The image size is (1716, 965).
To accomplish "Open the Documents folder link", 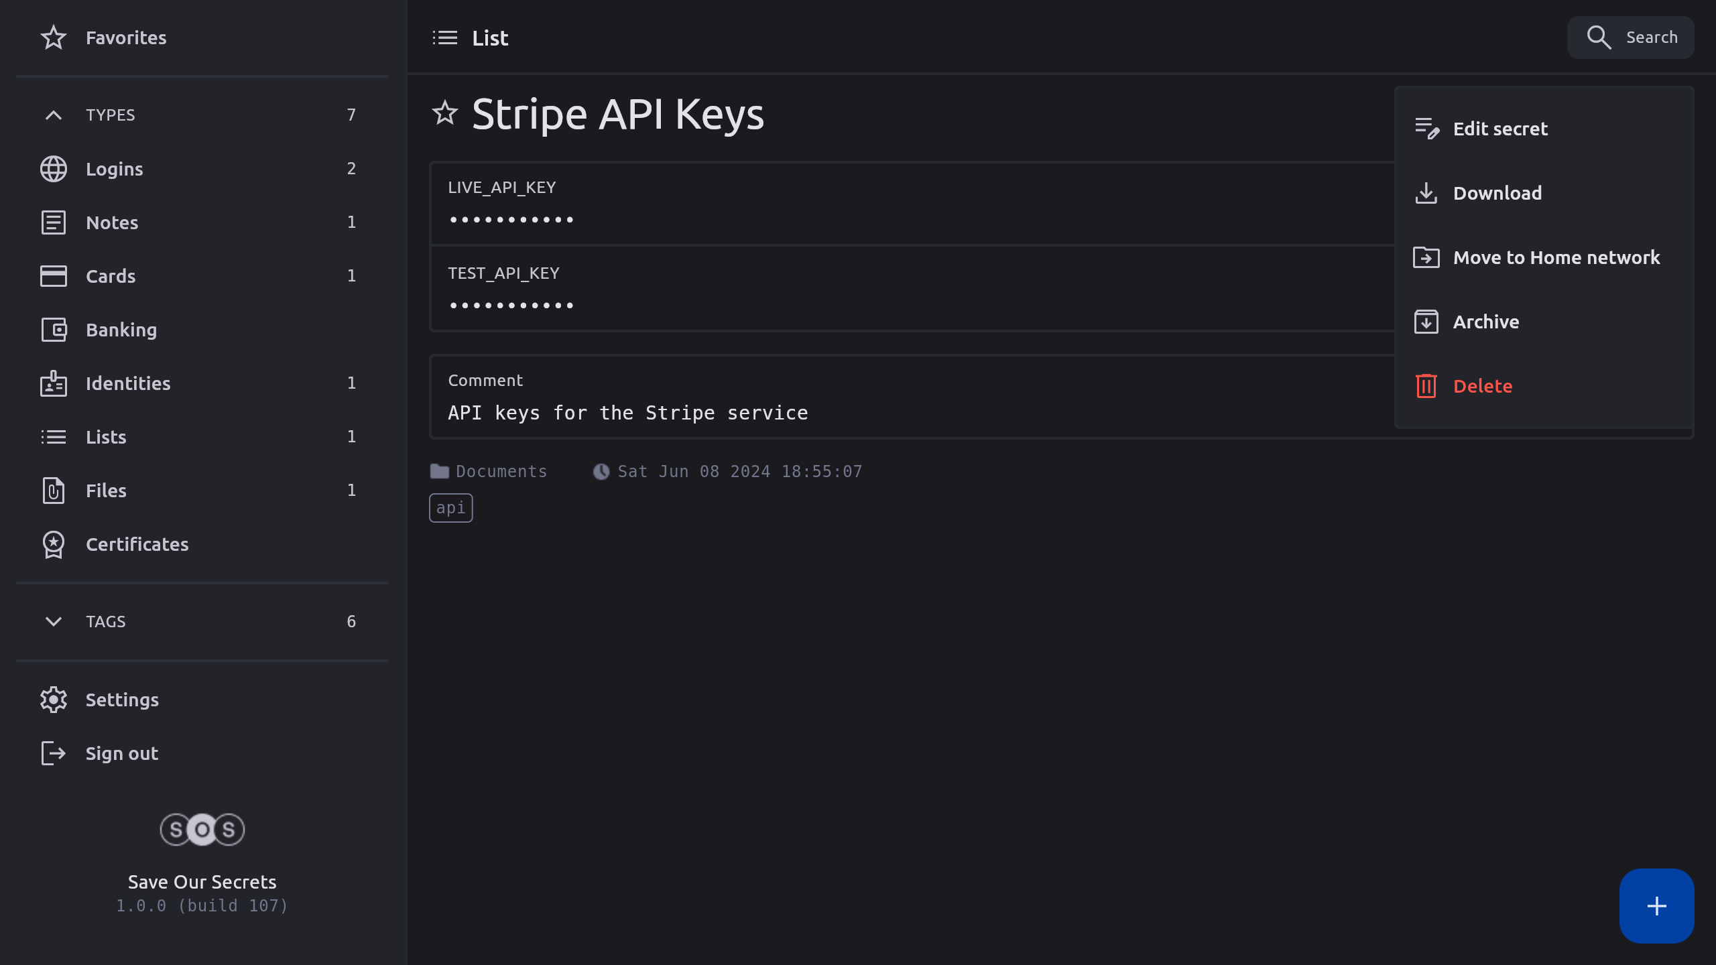I will 500,472.
